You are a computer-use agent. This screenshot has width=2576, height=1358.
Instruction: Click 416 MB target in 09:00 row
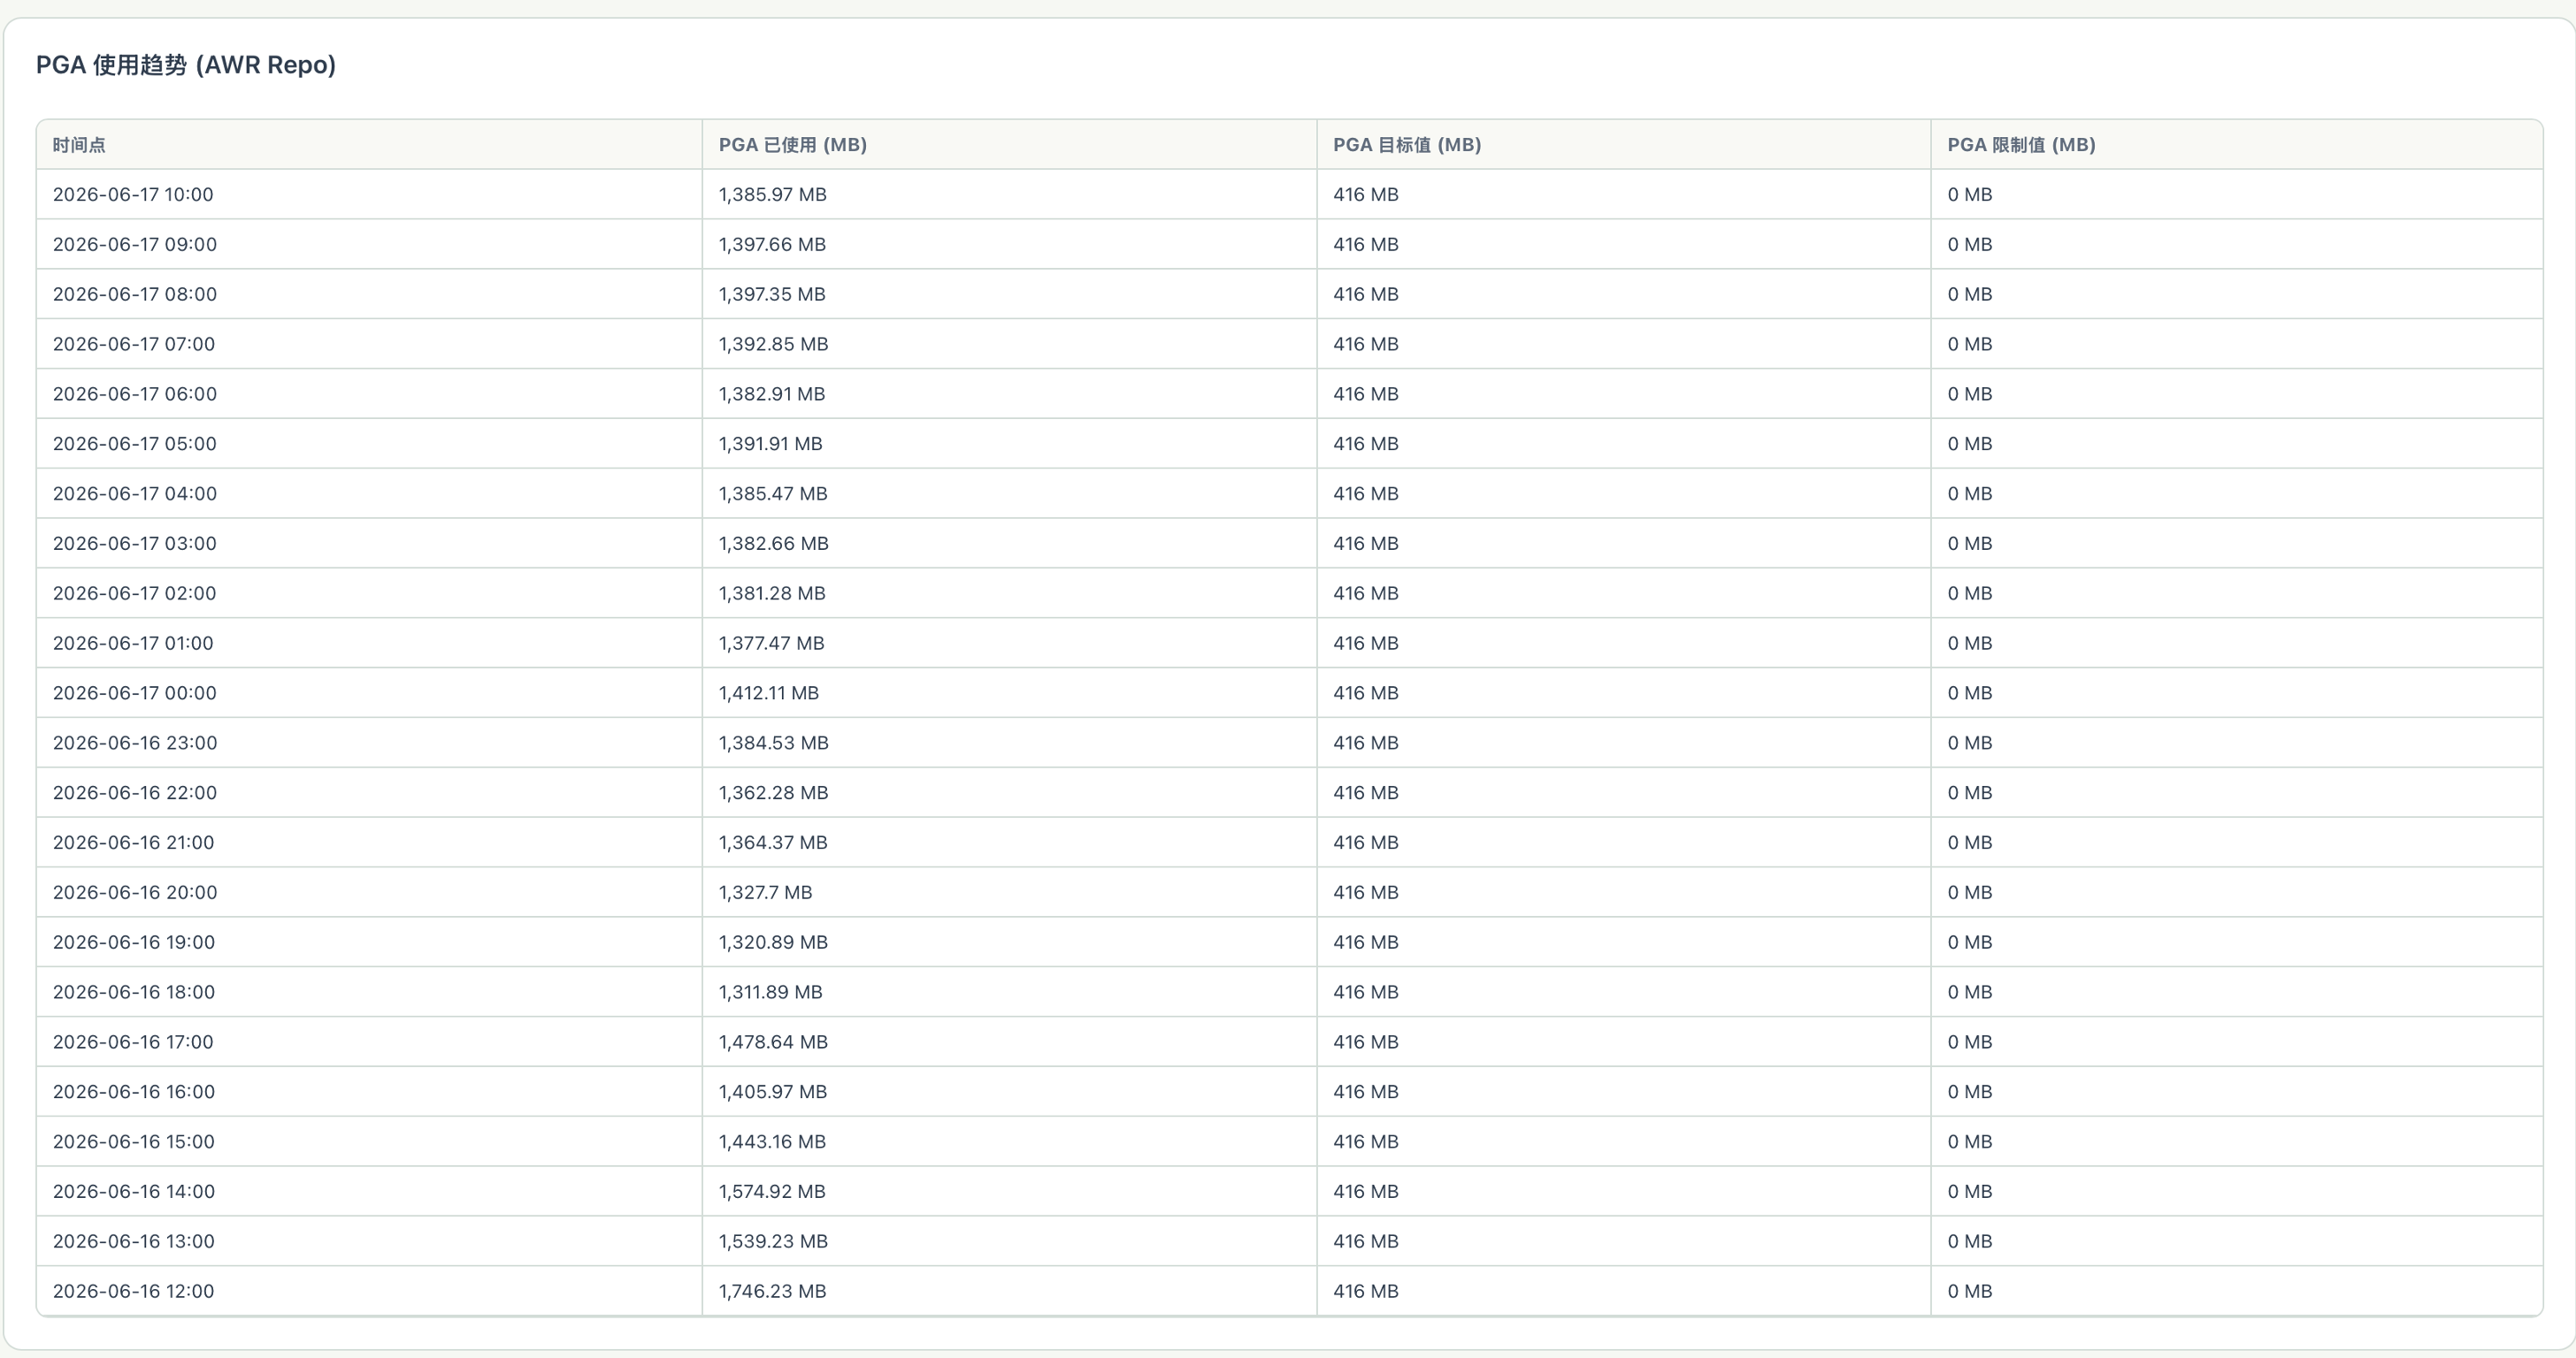(x=1365, y=245)
